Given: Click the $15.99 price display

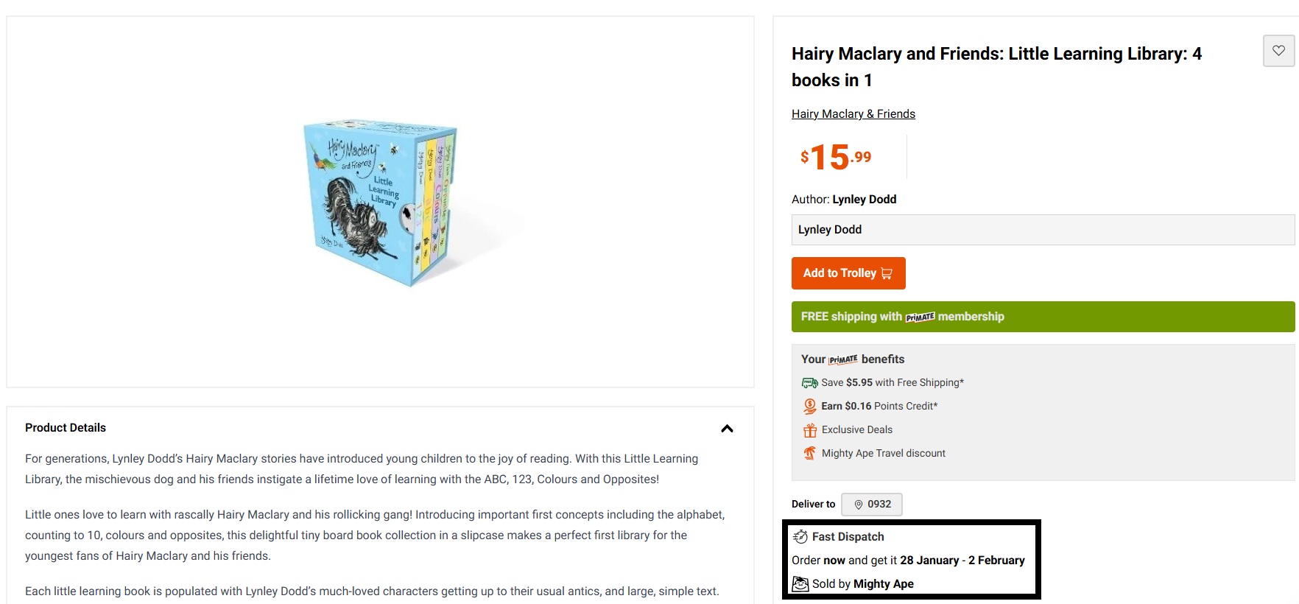Looking at the screenshot, I should pos(835,155).
